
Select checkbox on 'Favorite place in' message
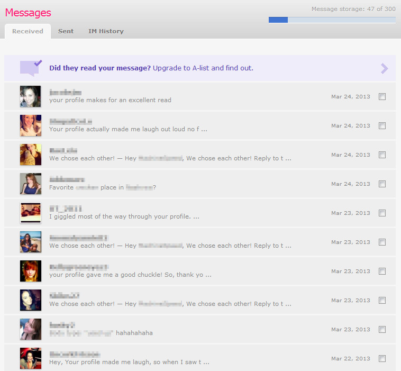pyautogui.click(x=382, y=184)
